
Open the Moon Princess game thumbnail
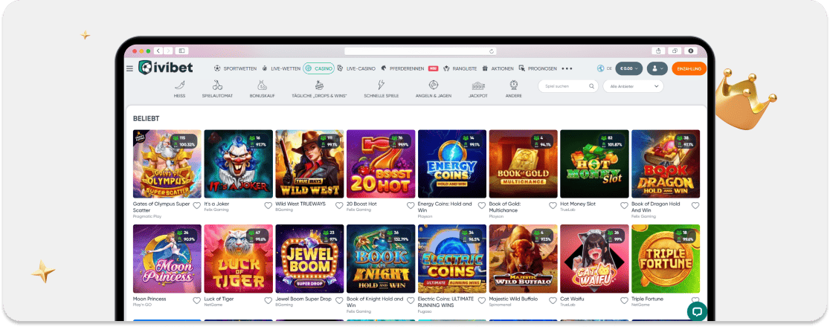(167, 259)
